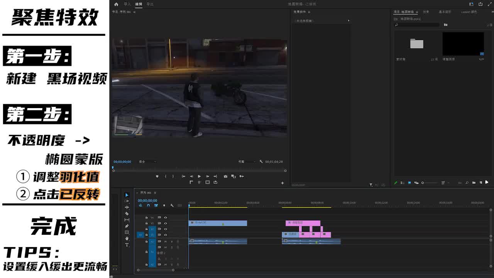Viewport: 494px width, 278px height.
Task: Click the Home icon in the top bar
Action: (x=116, y=4)
